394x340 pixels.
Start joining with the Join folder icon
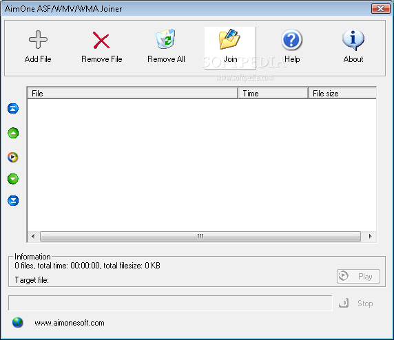229,39
